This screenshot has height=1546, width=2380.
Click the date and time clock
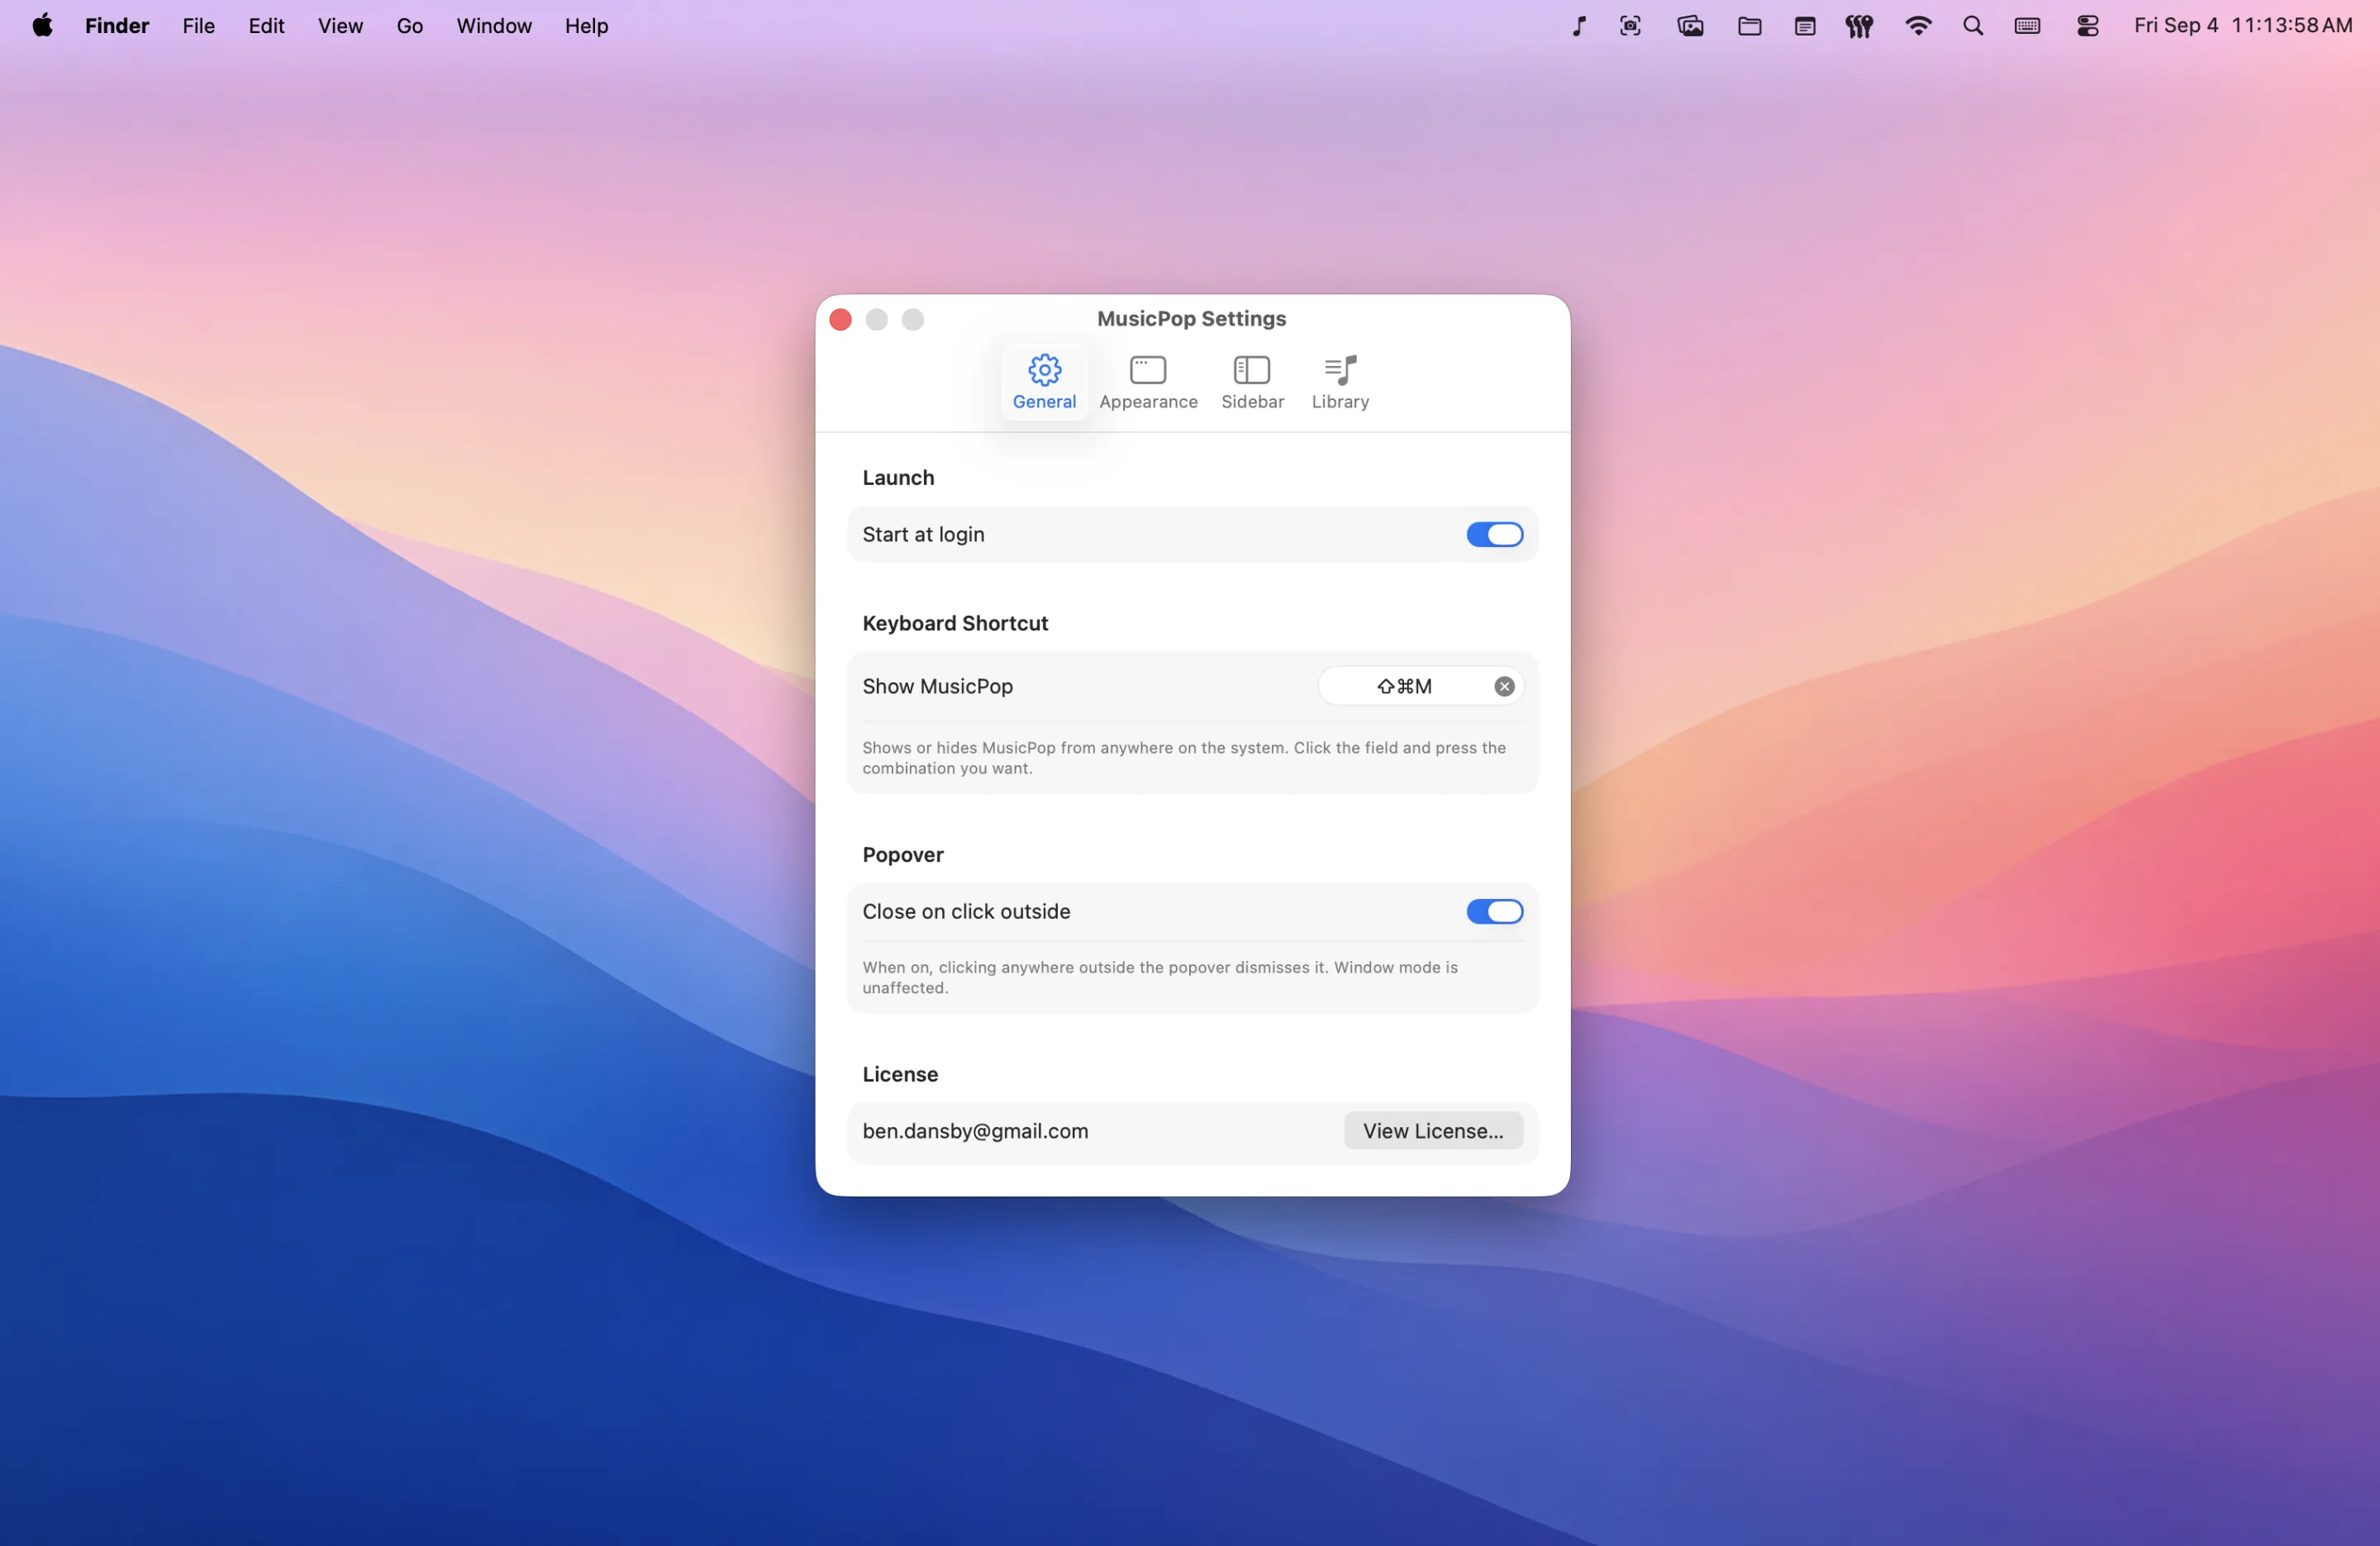coord(2243,26)
